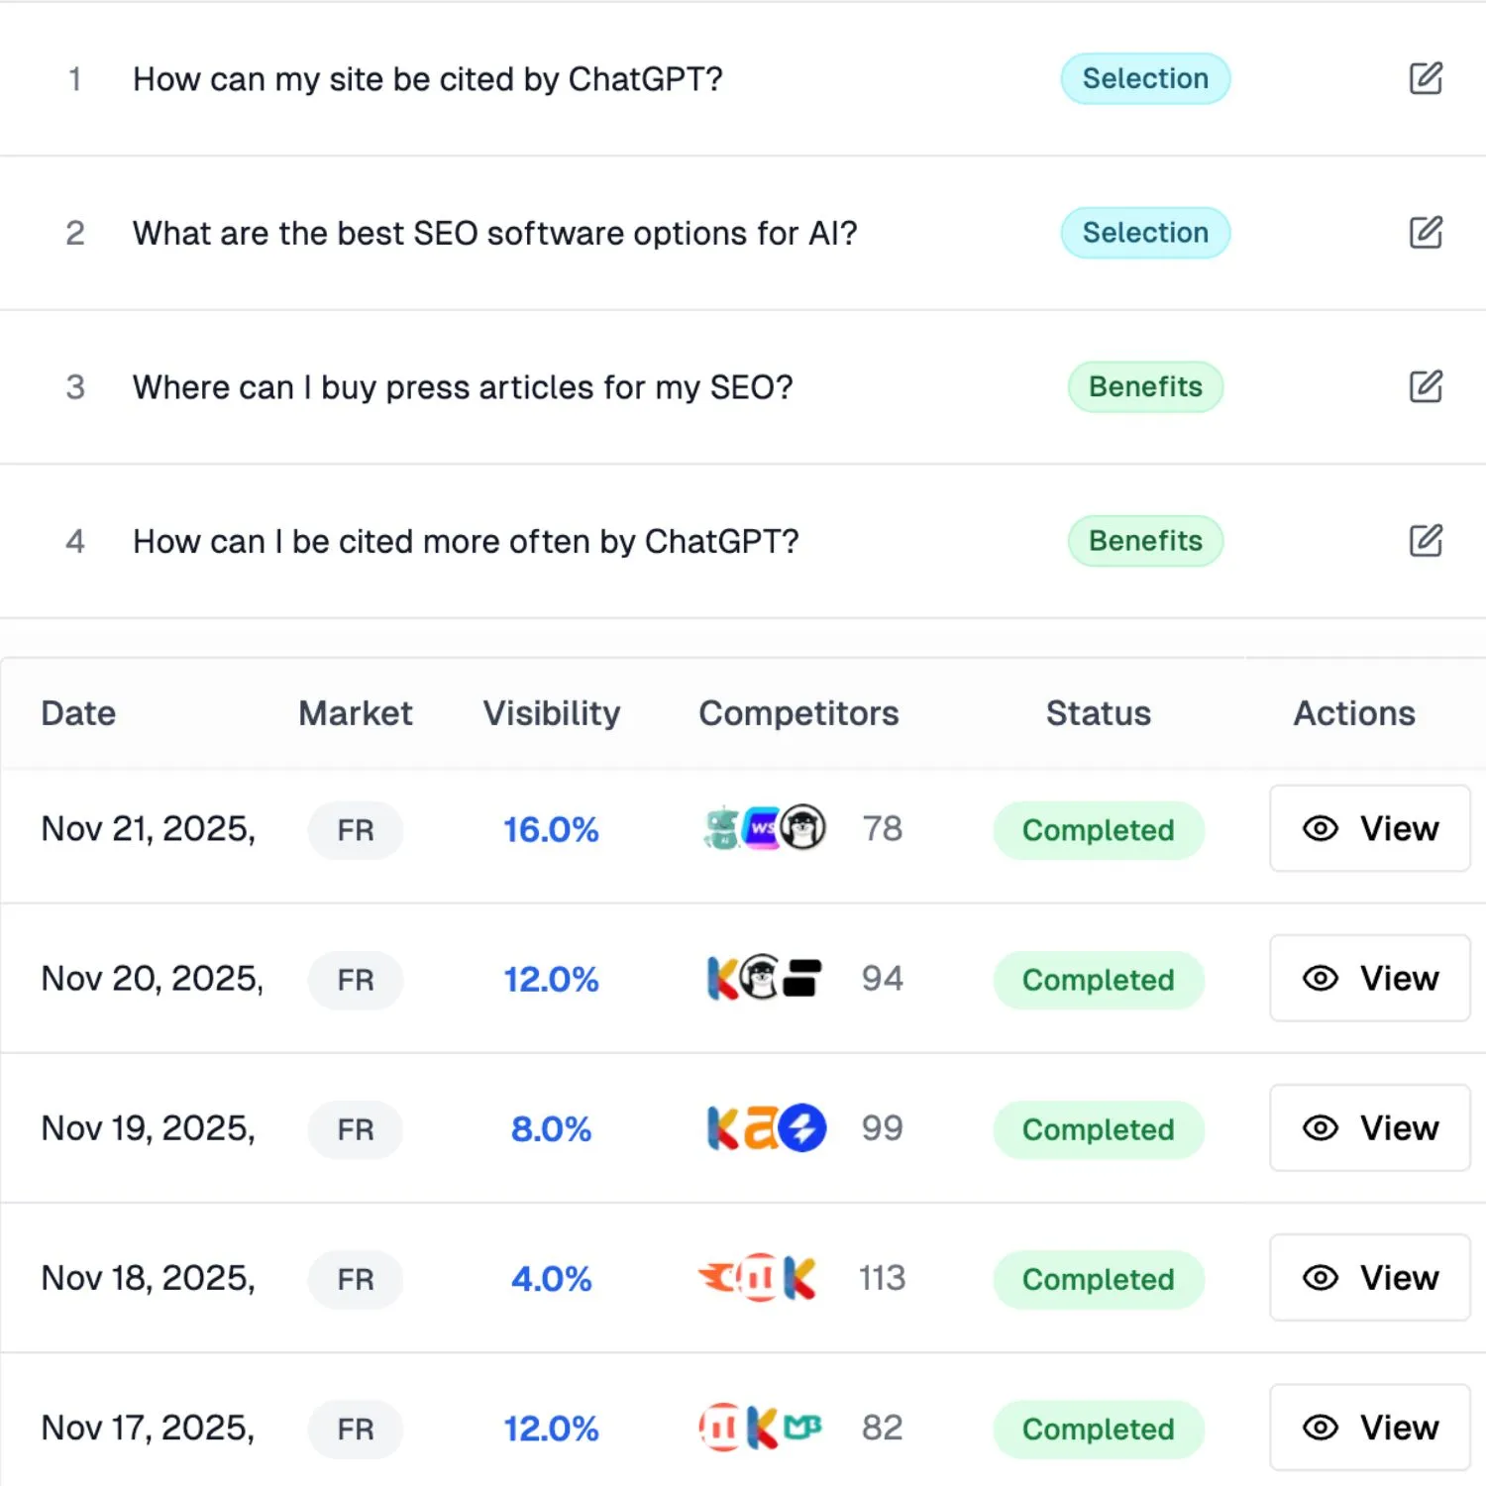Open the 16.0% visibility score link
The height and width of the screenshot is (1486, 1486).
pos(551,829)
